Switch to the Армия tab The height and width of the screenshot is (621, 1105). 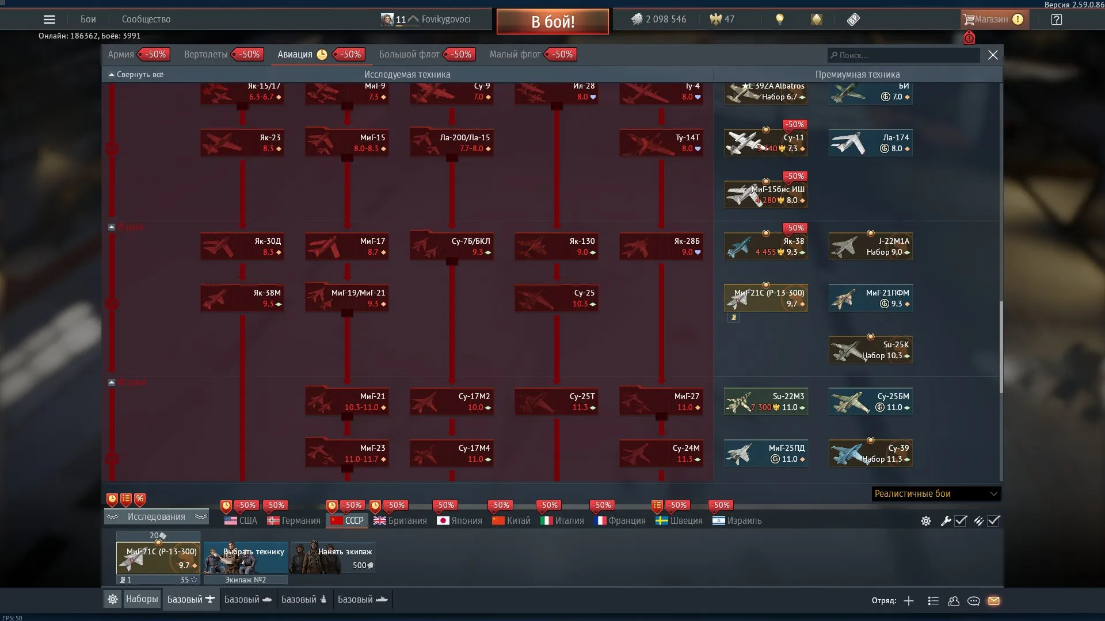121,55
